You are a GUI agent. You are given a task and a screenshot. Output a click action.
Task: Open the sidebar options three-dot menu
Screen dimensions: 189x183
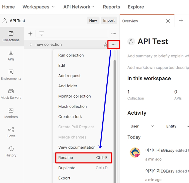113,34
